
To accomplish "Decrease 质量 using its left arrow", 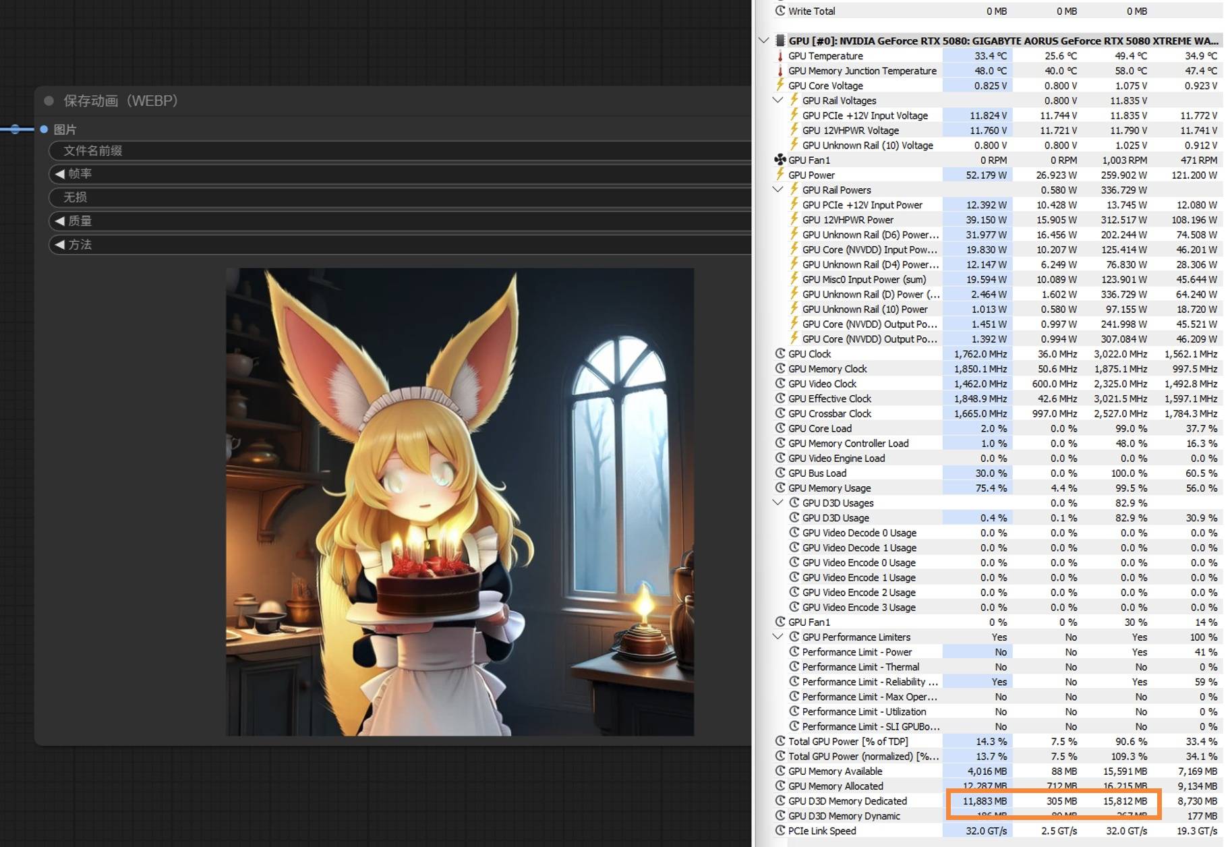I will point(59,221).
